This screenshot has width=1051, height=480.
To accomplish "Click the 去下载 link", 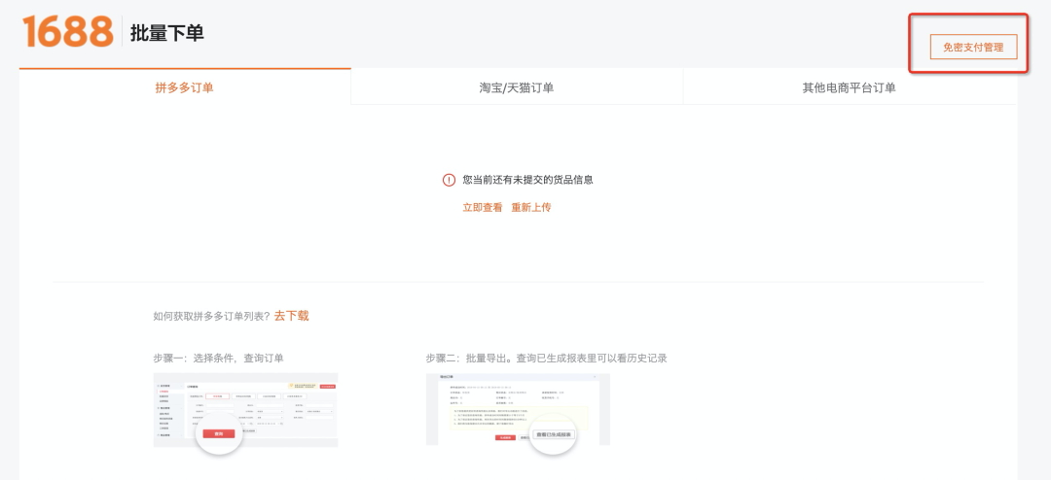I will pyautogui.click(x=292, y=316).
